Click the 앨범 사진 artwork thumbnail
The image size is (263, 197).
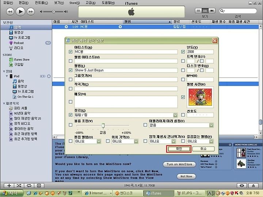[x=200, y=97]
